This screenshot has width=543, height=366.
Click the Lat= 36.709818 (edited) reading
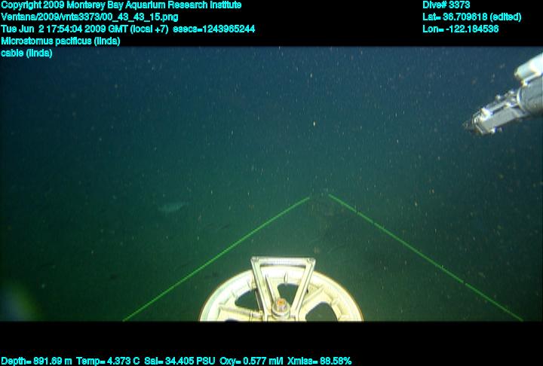[x=471, y=17]
